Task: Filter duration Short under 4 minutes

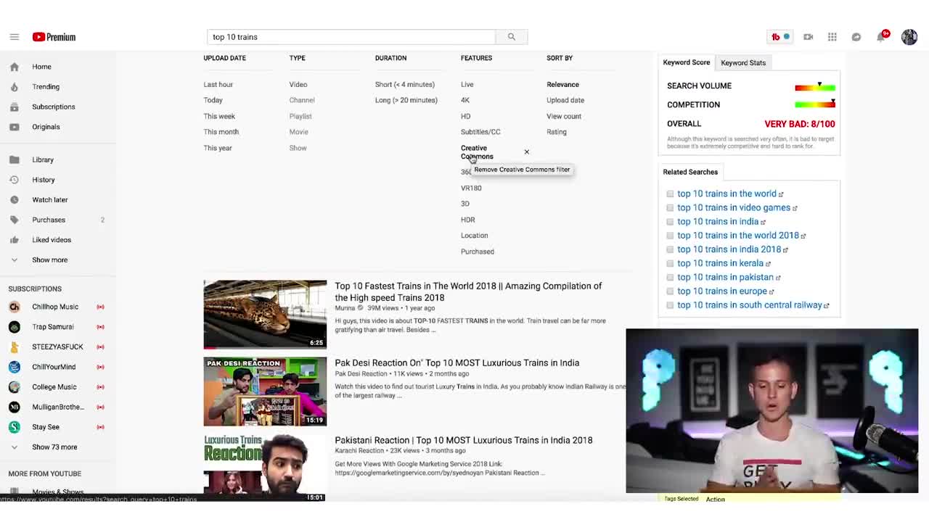Action: pos(405,85)
